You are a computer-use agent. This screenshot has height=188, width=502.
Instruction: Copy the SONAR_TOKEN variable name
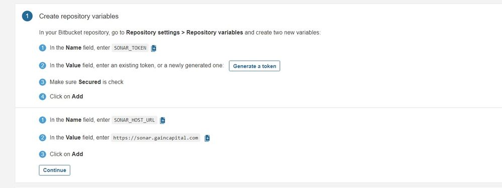pos(153,48)
